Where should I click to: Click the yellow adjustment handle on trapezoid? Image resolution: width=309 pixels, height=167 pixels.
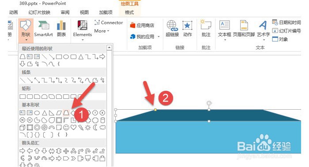tap(155, 110)
